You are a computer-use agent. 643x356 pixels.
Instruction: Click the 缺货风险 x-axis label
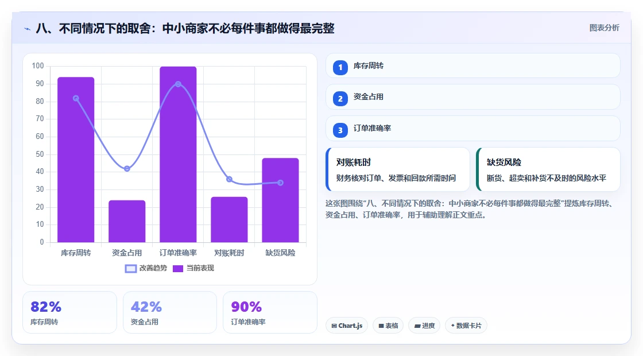pos(281,253)
